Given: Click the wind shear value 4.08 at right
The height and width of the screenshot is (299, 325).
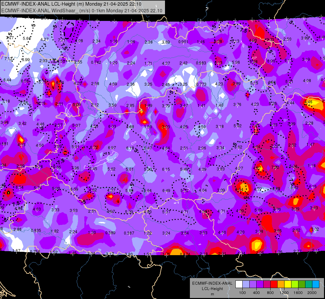Looking at the screenshot, I should [307, 81].
